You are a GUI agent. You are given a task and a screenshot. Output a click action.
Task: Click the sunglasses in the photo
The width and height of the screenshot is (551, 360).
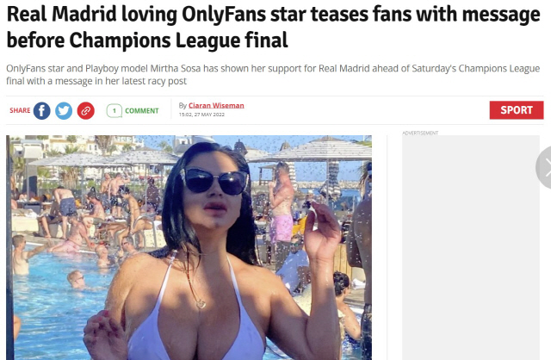[214, 181]
